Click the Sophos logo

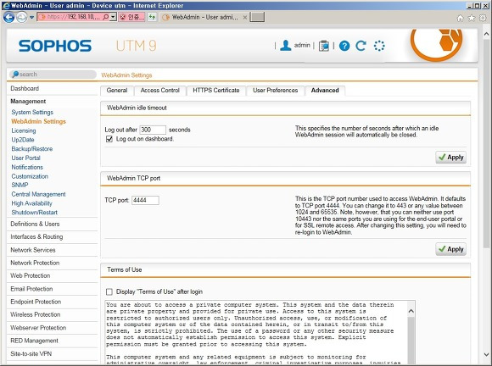(55, 46)
